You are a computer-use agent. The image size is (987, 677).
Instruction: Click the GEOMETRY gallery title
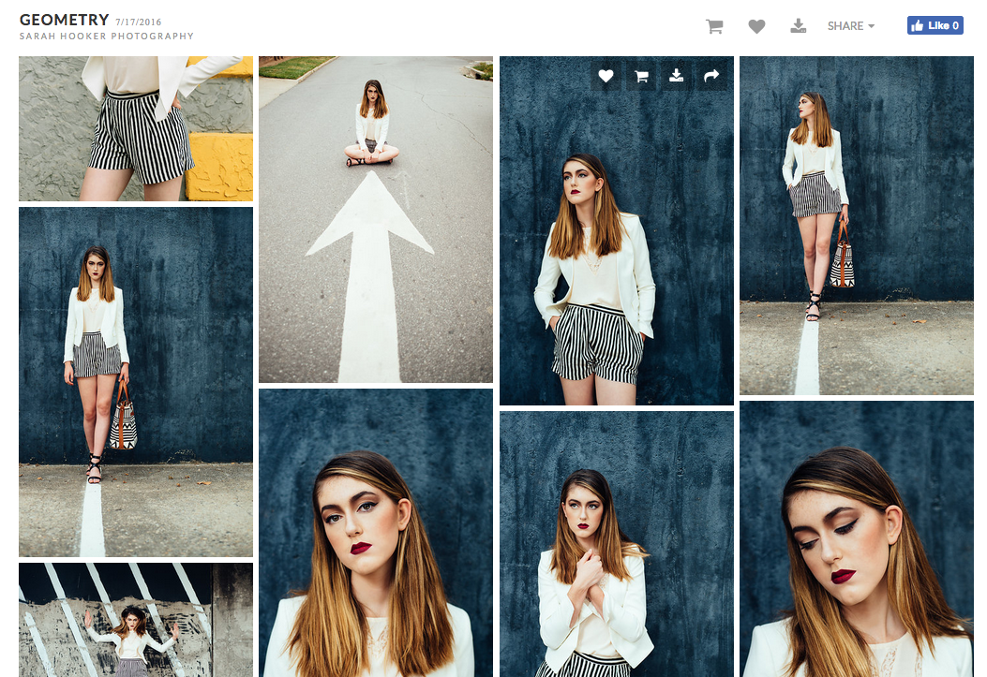[x=64, y=20]
